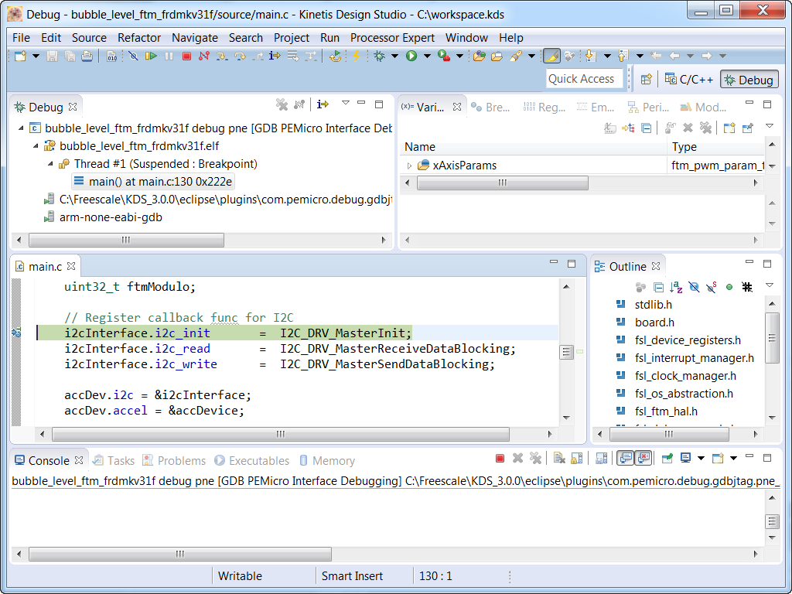Switch to the Problems tab
The image size is (792, 594).
pyautogui.click(x=181, y=460)
